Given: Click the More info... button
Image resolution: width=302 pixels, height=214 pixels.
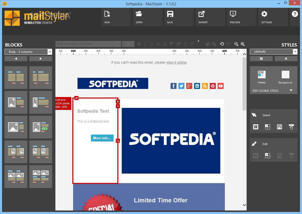Looking at the screenshot, I should click(x=102, y=138).
